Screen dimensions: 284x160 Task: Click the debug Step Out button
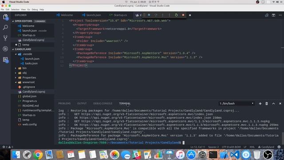tap(170, 15)
